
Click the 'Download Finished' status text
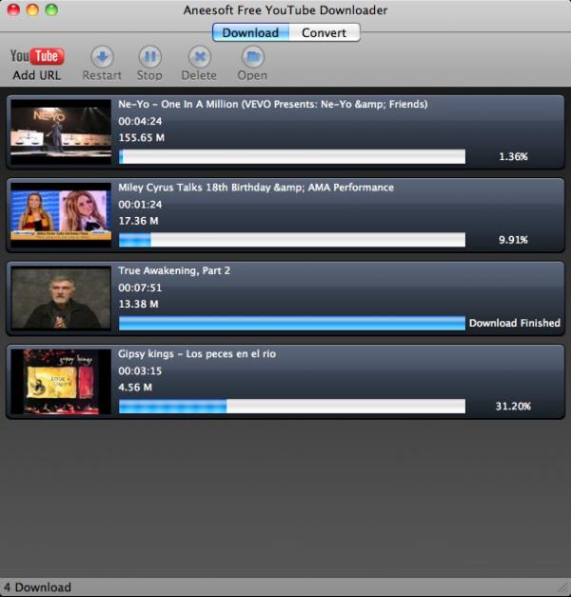coord(515,323)
